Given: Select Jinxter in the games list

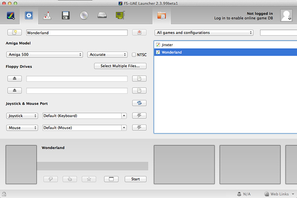Looking at the screenshot, I should pyautogui.click(x=167, y=45).
